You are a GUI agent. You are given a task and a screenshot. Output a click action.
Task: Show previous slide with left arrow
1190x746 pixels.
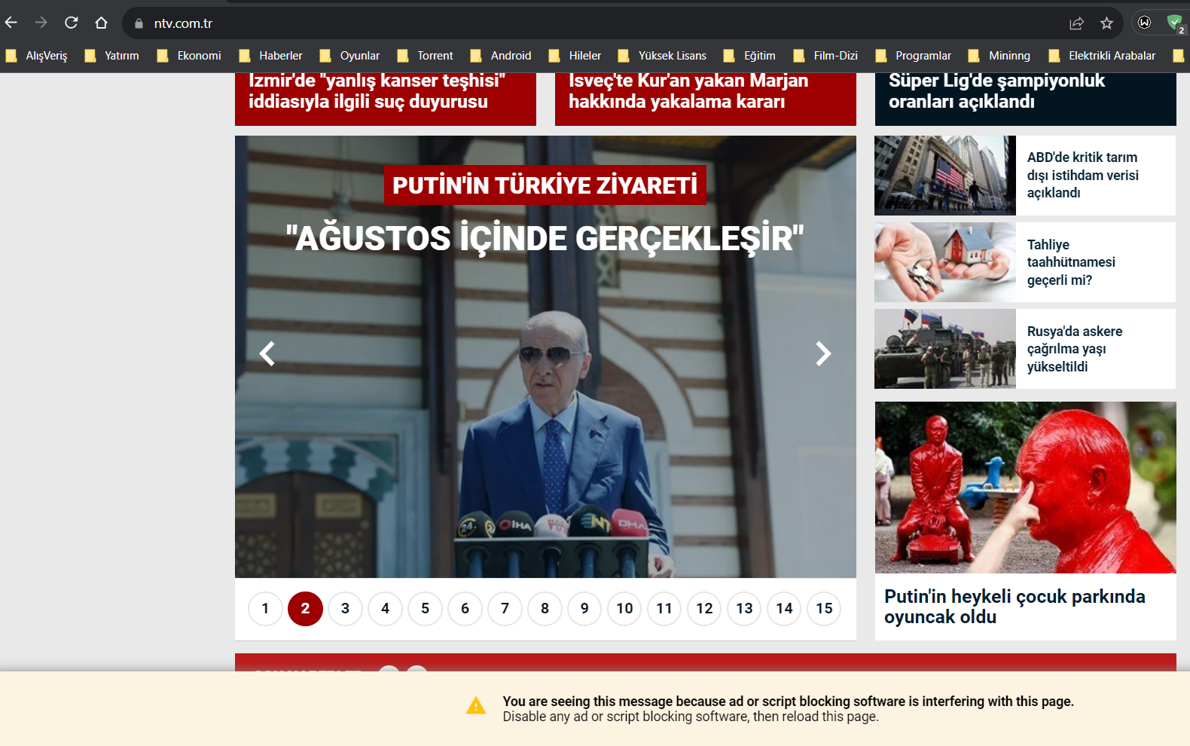click(x=267, y=353)
